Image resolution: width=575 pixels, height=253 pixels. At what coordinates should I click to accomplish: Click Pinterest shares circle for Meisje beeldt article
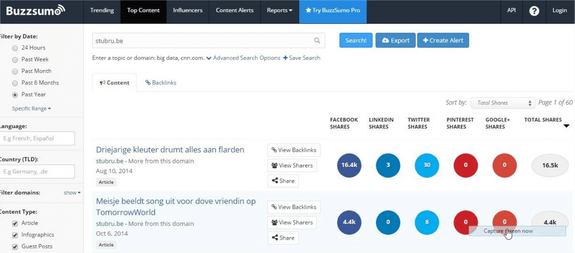pos(466,222)
